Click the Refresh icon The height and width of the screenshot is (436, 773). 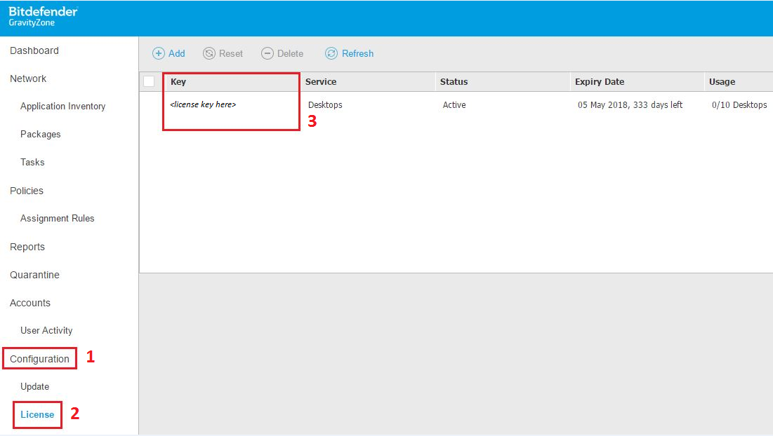click(x=331, y=53)
